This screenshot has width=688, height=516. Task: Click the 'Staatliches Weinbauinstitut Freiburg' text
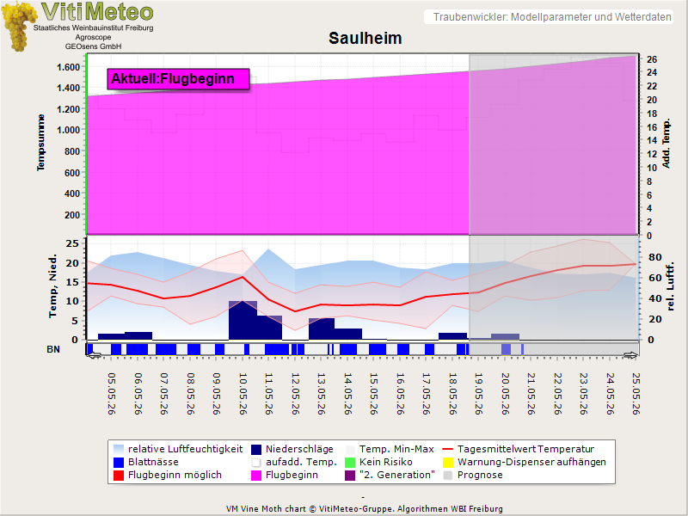tap(94, 28)
